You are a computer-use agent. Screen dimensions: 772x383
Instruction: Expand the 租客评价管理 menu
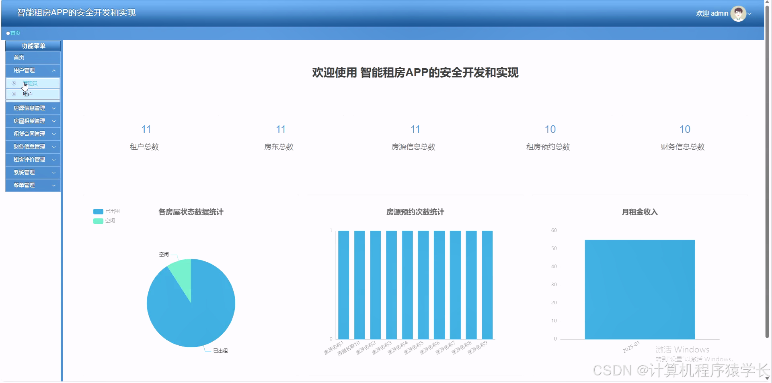pyautogui.click(x=33, y=159)
